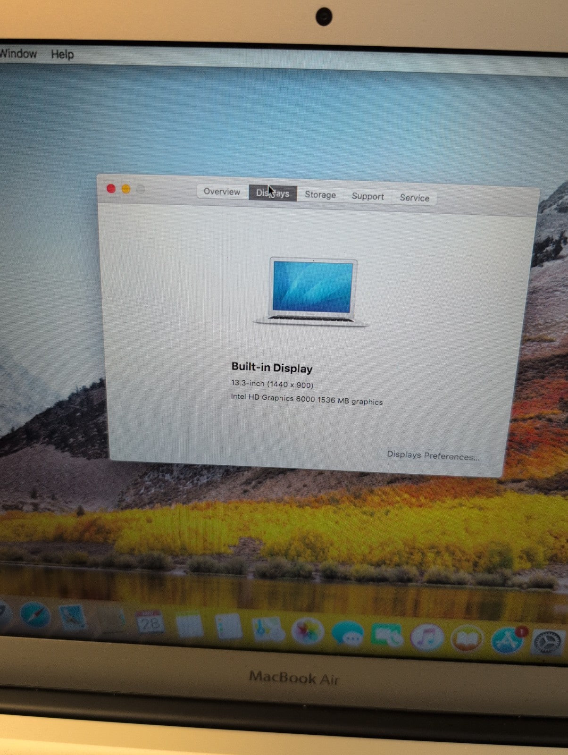Open the Photos pinwheel icon

(308, 631)
